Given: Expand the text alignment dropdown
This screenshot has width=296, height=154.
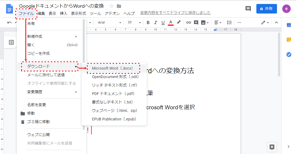Looking at the screenshot, I should (x=218, y=22).
